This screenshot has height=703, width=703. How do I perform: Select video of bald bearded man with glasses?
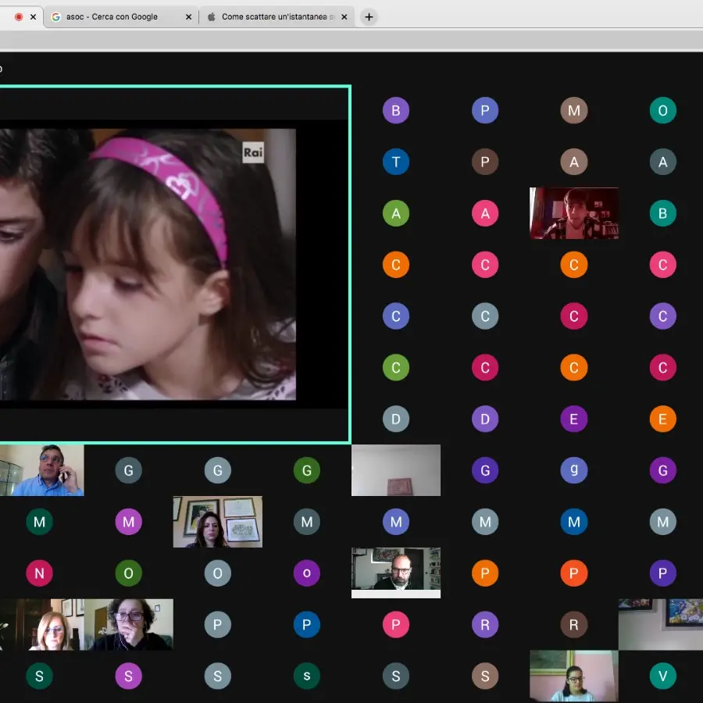[x=395, y=573]
